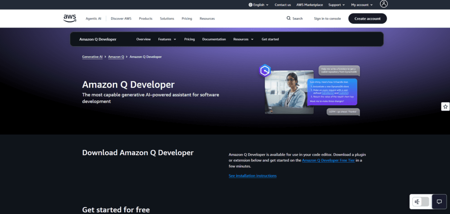Open the Discover AWS menu
This screenshot has height=214, width=450.
pyautogui.click(x=121, y=18)
